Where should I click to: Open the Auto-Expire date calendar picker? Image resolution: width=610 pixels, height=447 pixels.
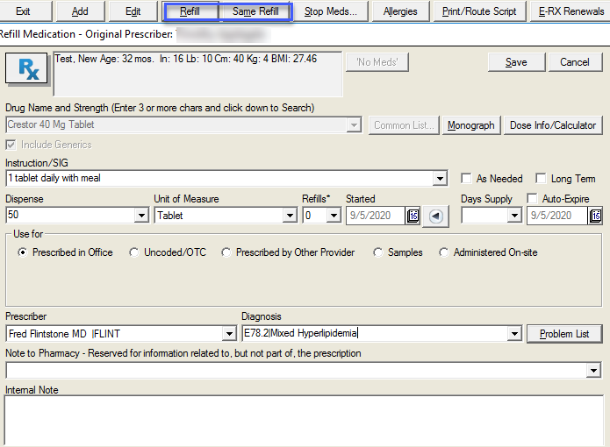tap(595, 216)
